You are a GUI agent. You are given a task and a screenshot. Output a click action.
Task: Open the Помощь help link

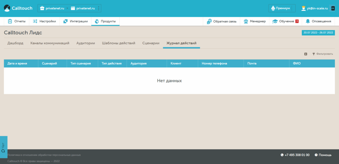pyautogui.click(x=323, y=155)
